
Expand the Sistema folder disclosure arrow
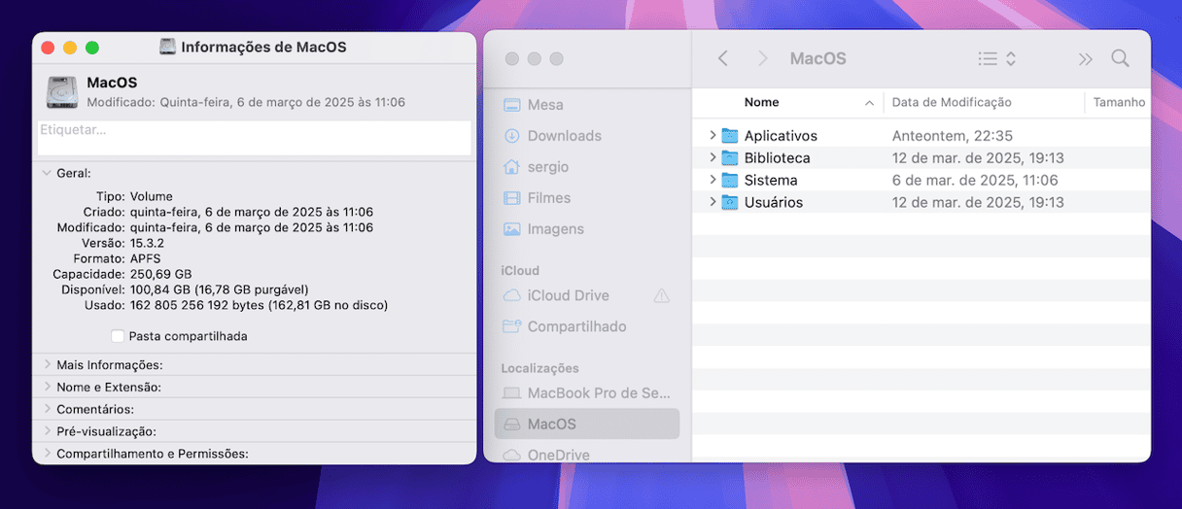[713, 180]
